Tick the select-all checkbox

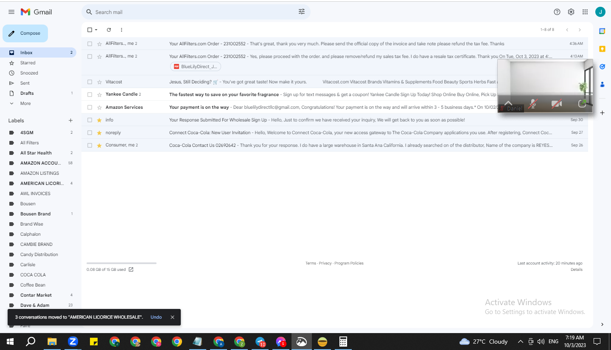coord(90,30)
